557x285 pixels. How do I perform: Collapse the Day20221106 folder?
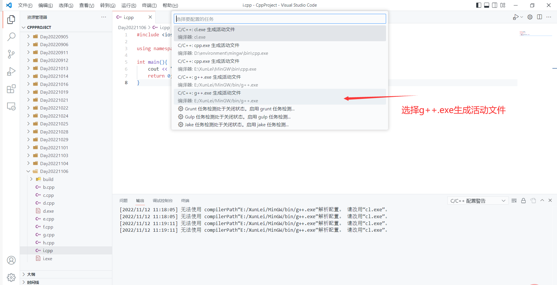point(66,171)
